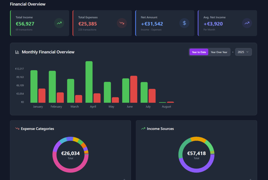This screenshot has width=268, height=180.
Task: Click the red trend icon beside Expense Categories
Action: 17,129
